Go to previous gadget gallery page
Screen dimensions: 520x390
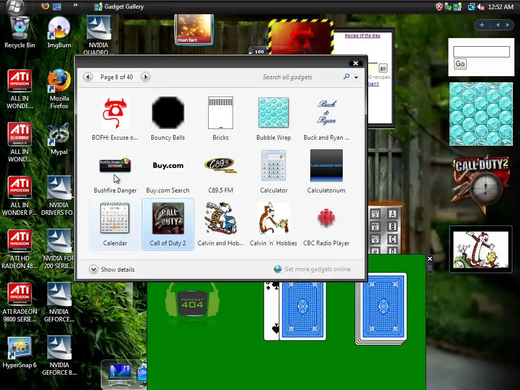point(88,77)
